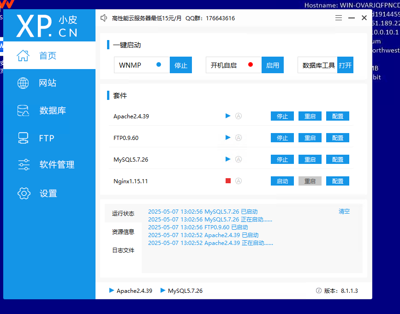Click FTP0.9.60 running play indicator
The width and height of the screenshot is (400, 314).
(228, 138)
